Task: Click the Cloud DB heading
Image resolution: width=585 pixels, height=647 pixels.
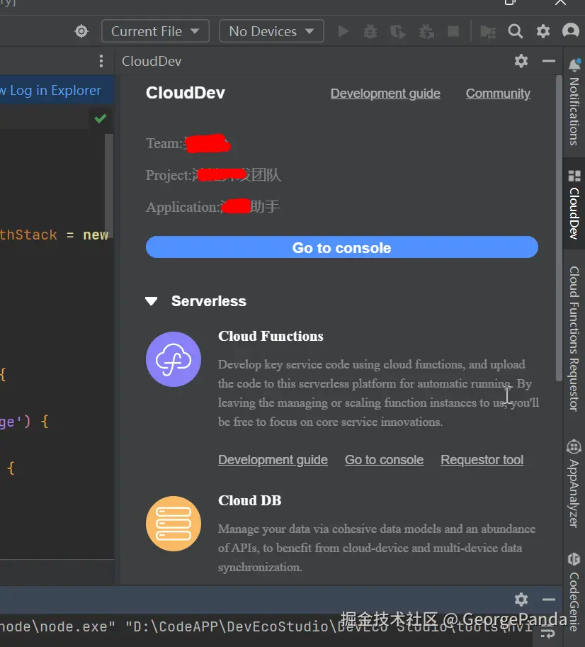Action: [x=250, y=500]
